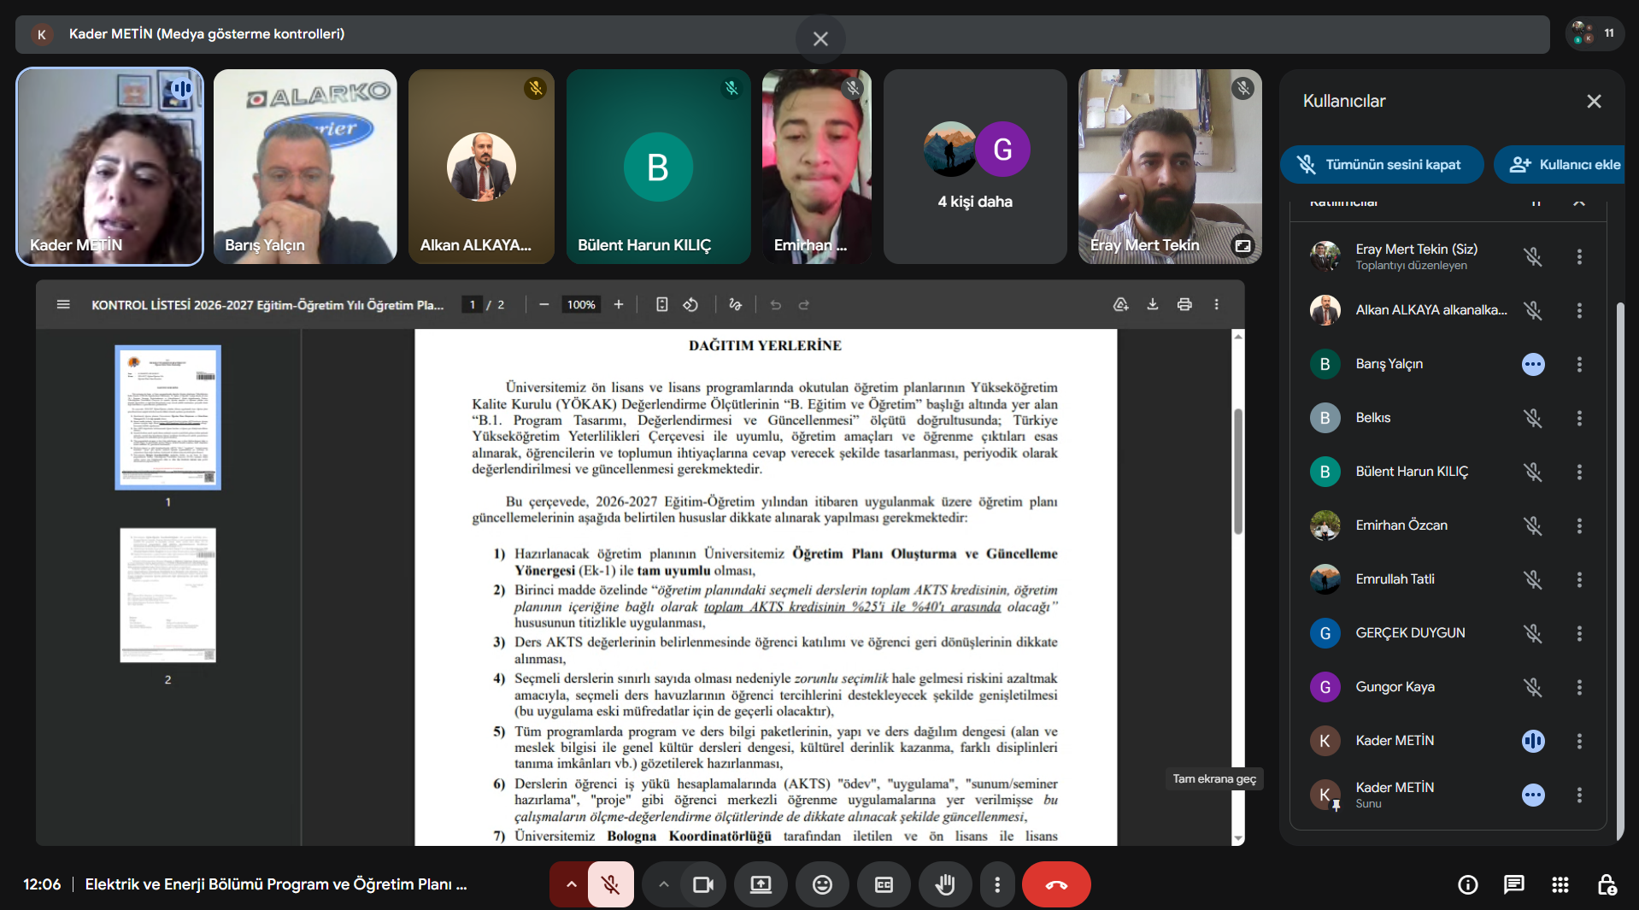
Task: Toggle closed captions
Action: click(x=884, y=884)
